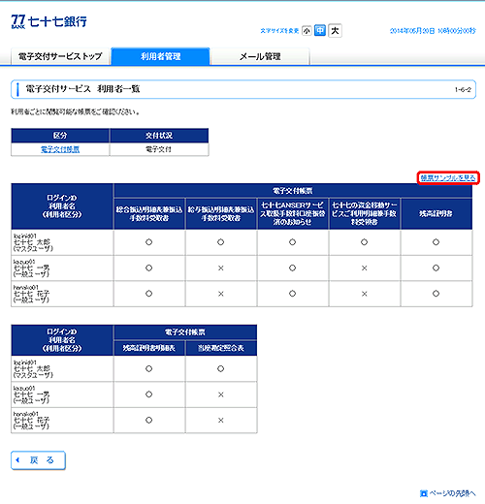Jump to page top via ページの先頭へ
Screen dimensions: 485x504
448,493
